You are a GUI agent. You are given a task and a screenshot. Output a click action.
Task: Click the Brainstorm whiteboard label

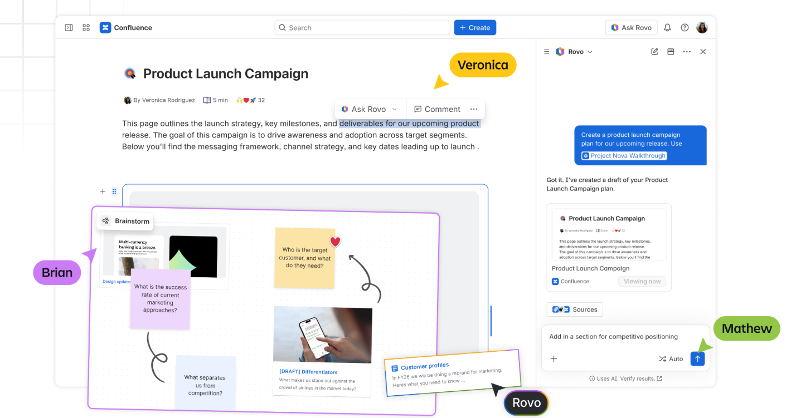tap(125, 221)
